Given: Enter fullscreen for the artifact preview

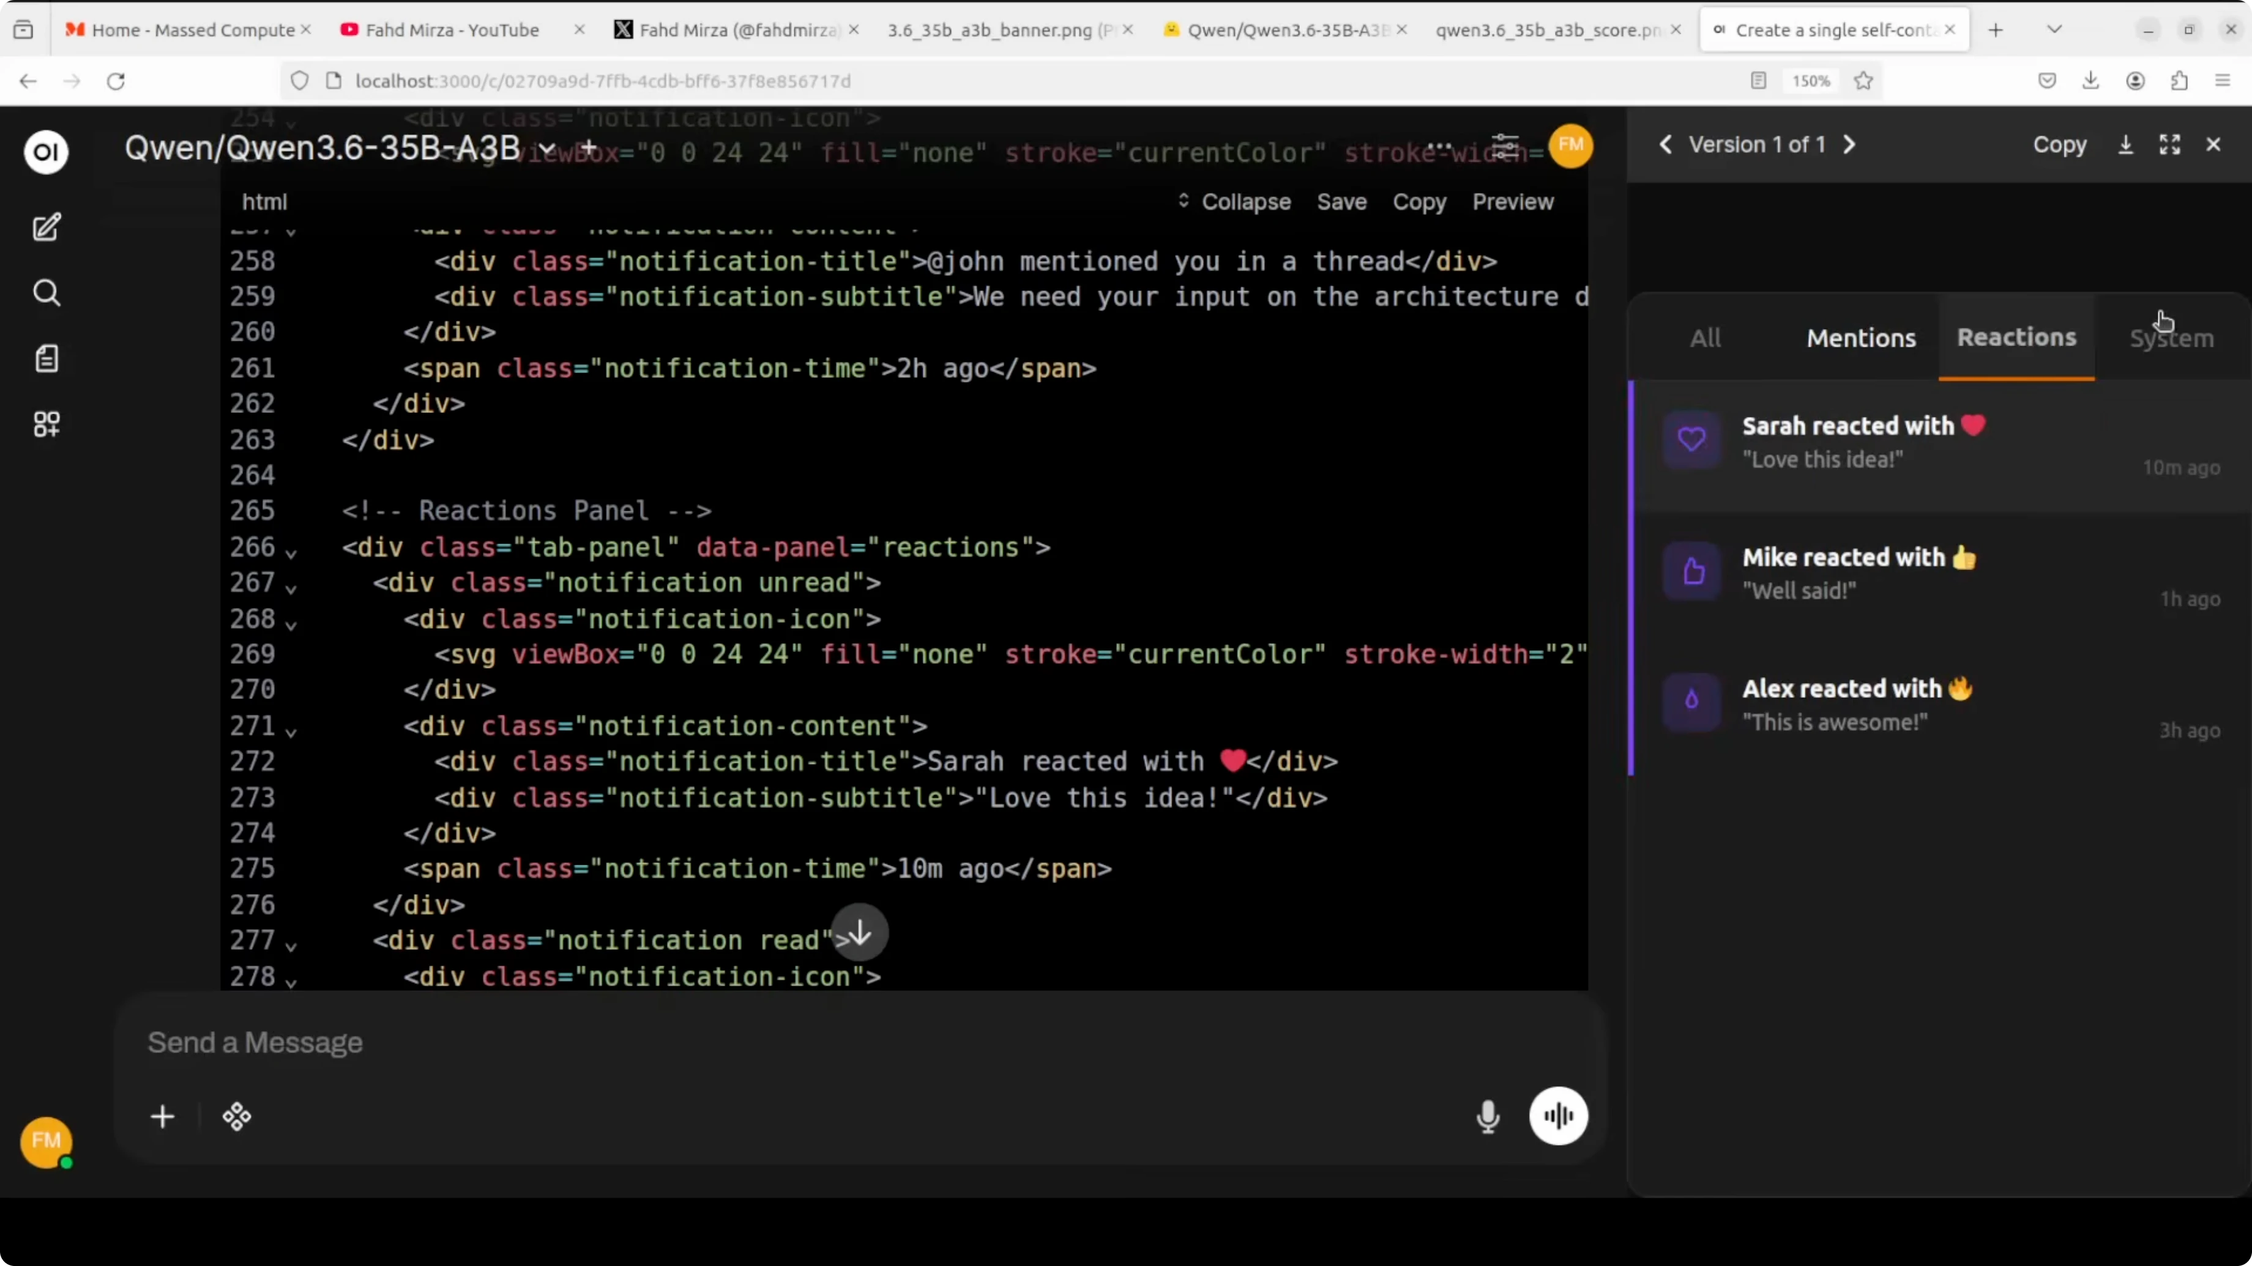Looking at the screenshot, I should (2169, 145).
